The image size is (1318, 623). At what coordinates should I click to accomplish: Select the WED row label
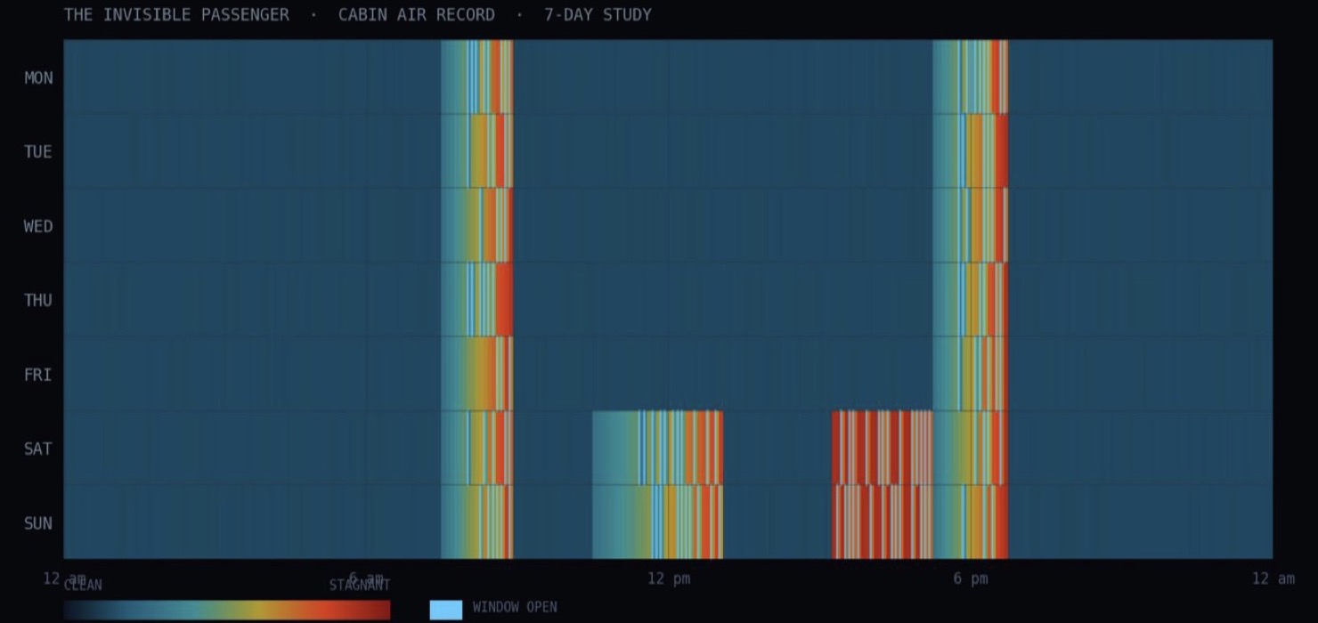(38, 226)
